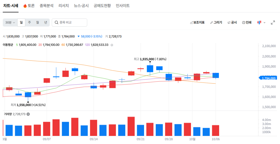Click the 최저 1,558,000 low marker
Image resolution: width=280 pixels, height=144 pixels.
point(28,105)
